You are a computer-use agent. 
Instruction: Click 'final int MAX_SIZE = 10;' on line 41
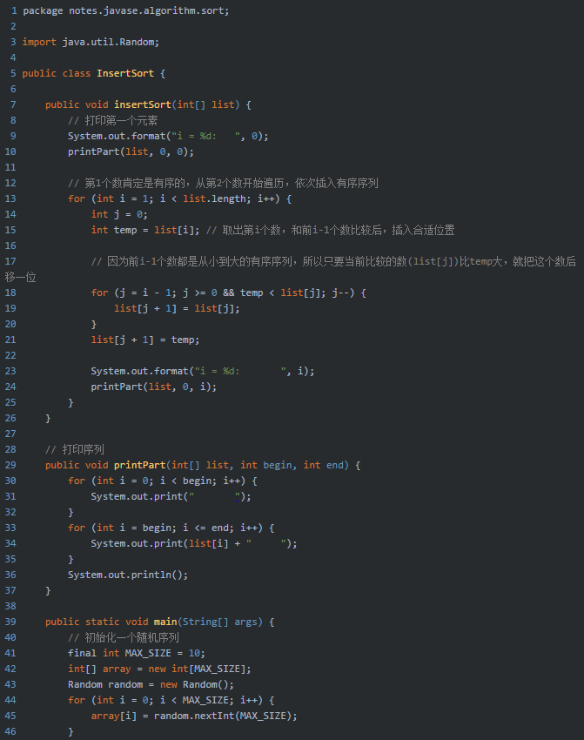137,653
